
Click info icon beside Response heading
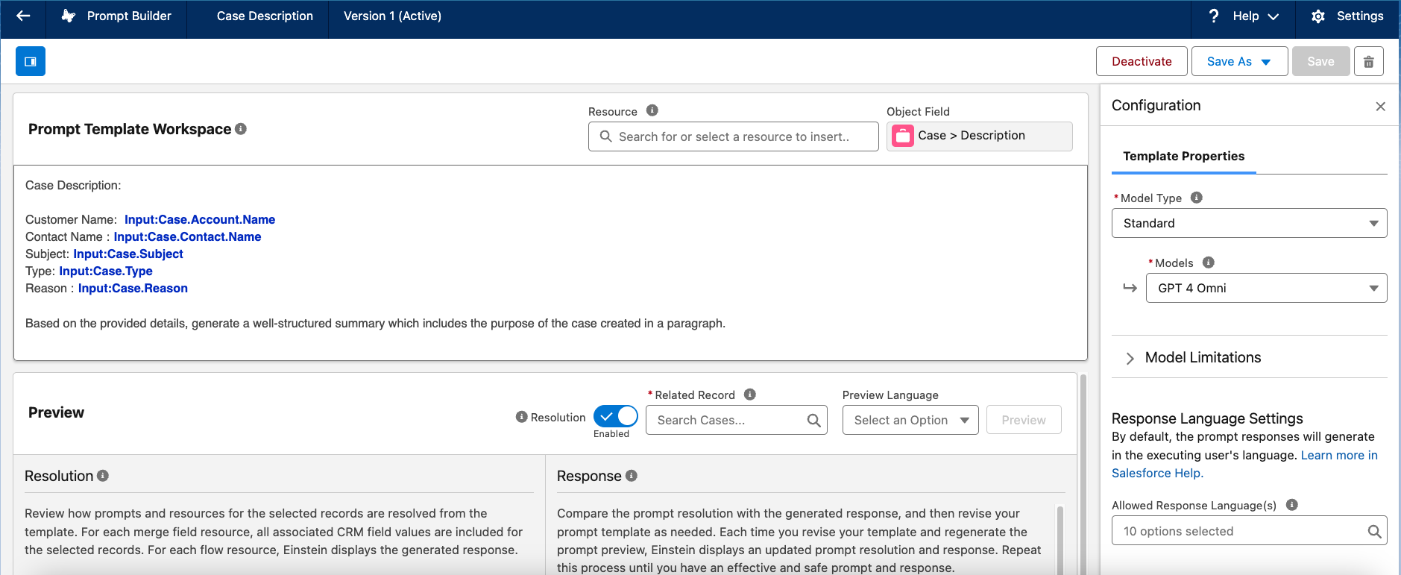[632, 476]
